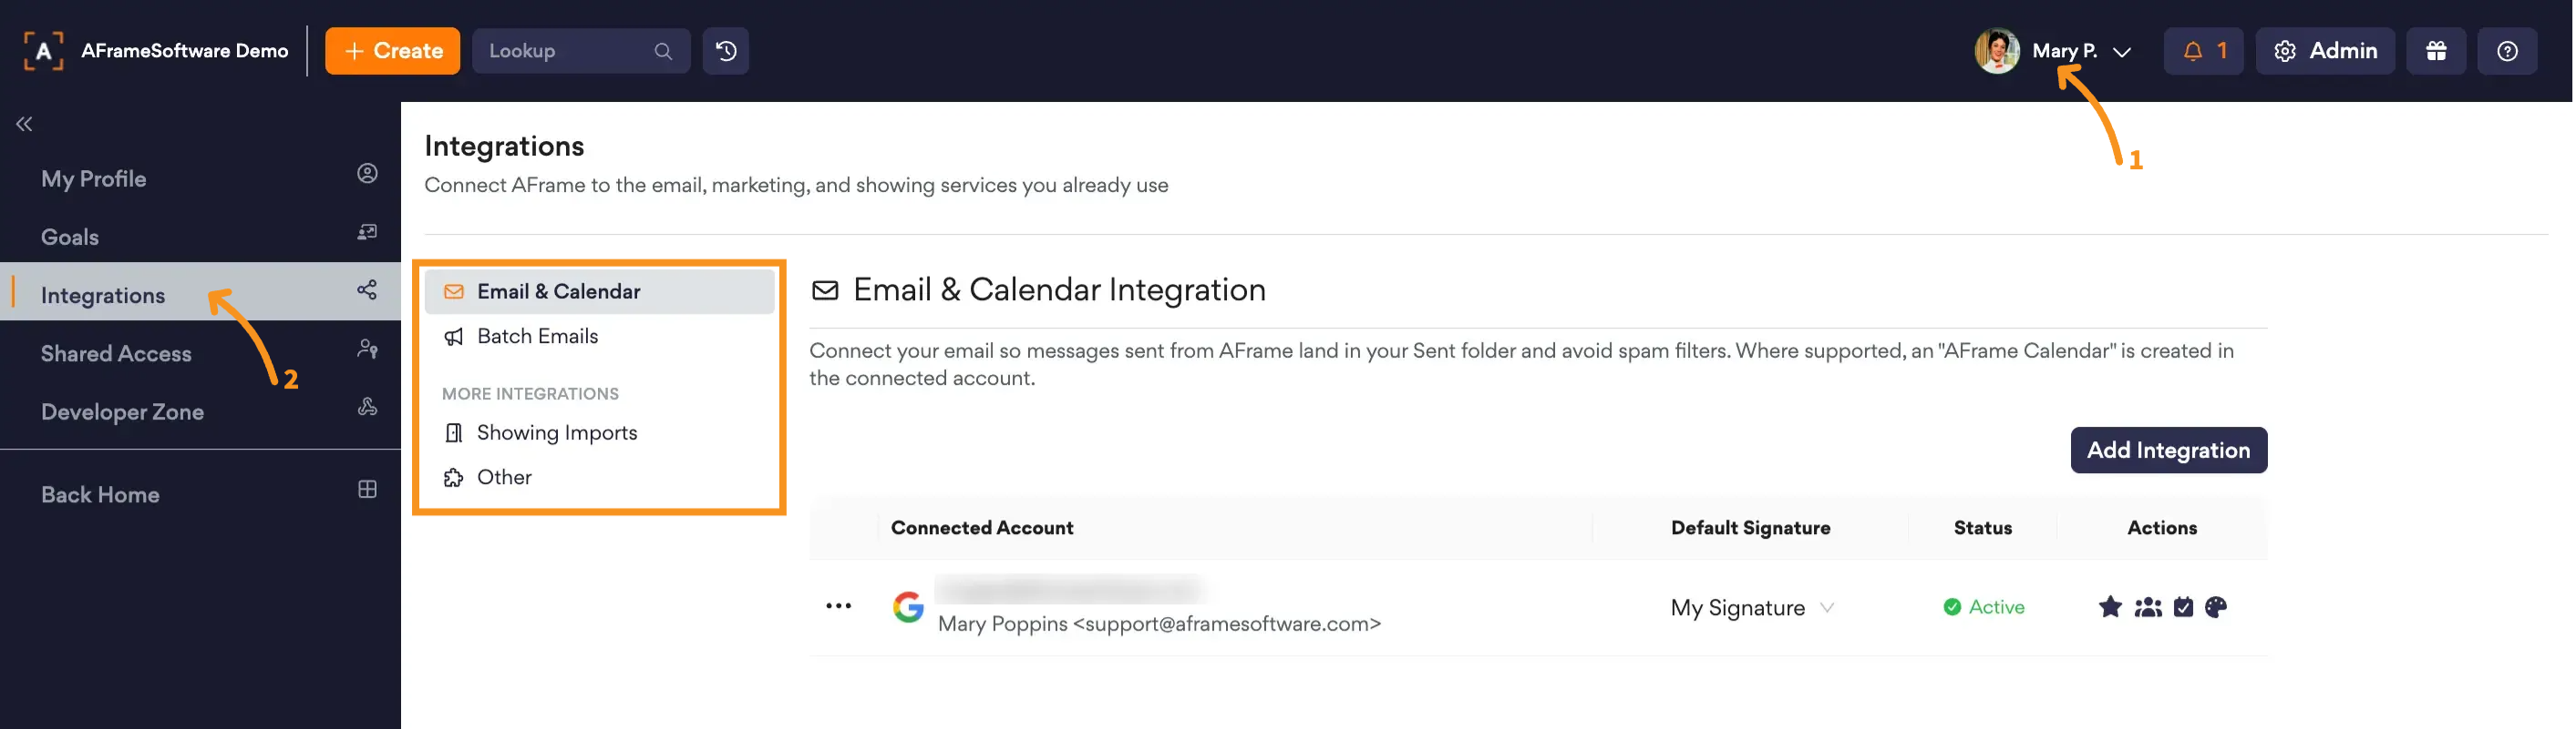Open the My Signature dropdown

point(1752,607)
